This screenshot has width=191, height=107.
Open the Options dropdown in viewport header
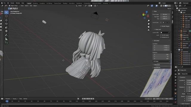tap(170, 9)
